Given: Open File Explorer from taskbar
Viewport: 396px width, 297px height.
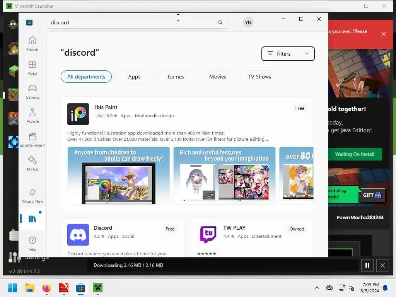Looking at the screenshot, I should click(x=29, y=288).
